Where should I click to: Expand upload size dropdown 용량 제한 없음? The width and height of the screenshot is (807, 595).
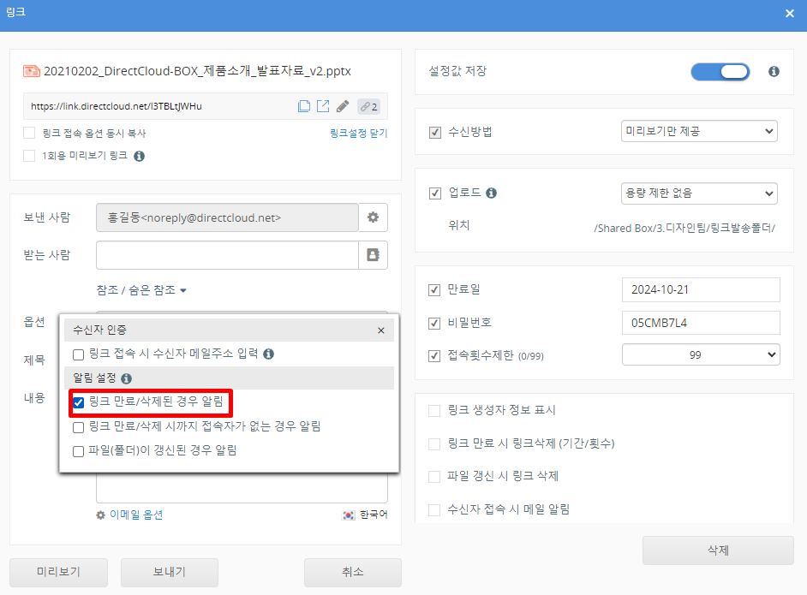(x=699, y=193)
